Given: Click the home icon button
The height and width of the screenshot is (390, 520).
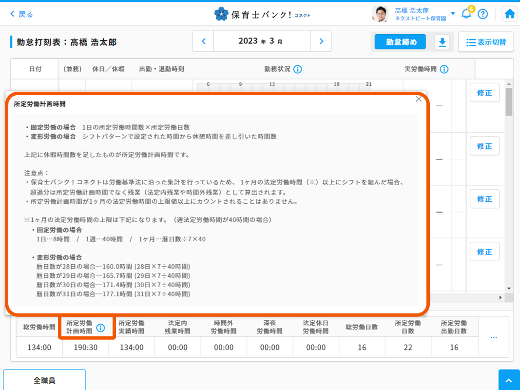Looking at the screenshot, I should [x=510, y=14].
